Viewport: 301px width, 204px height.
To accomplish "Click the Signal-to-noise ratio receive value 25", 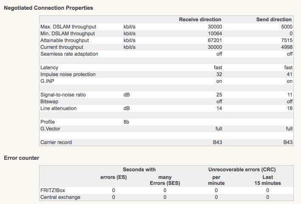I will (219, 95).
